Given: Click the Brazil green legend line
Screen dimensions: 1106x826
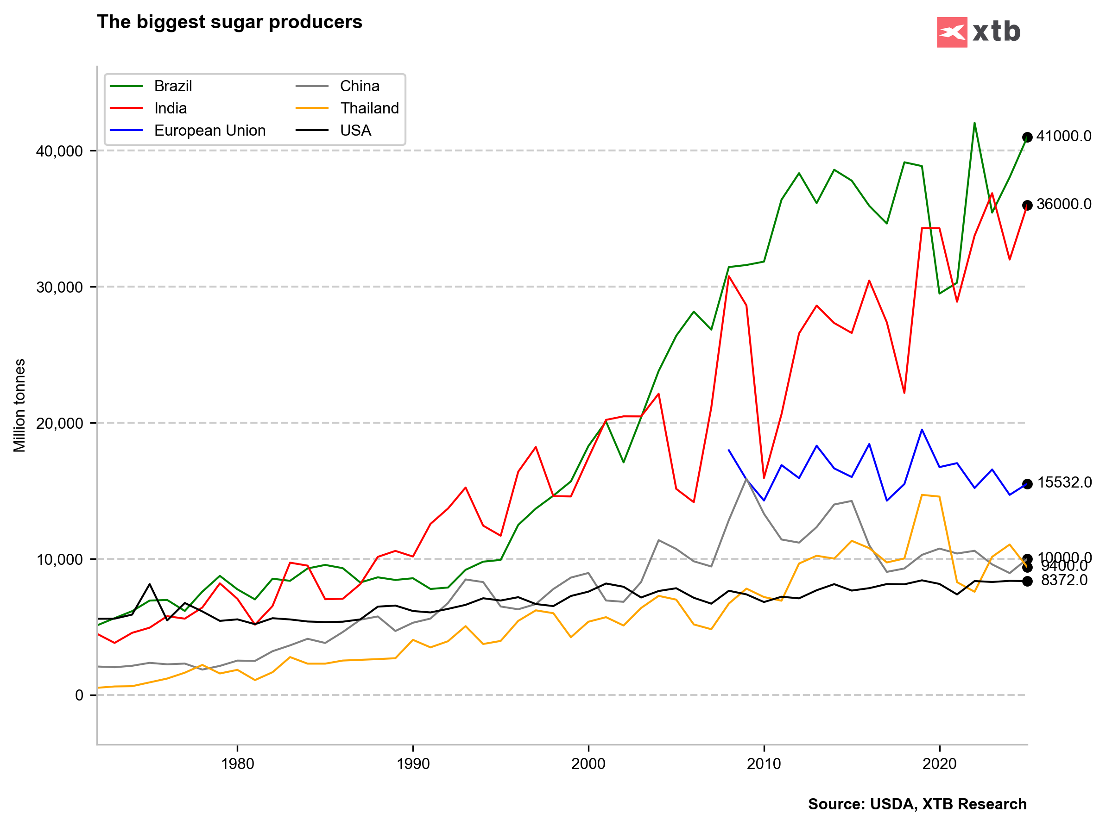Looking at the screenshot, I should point(126,86).
